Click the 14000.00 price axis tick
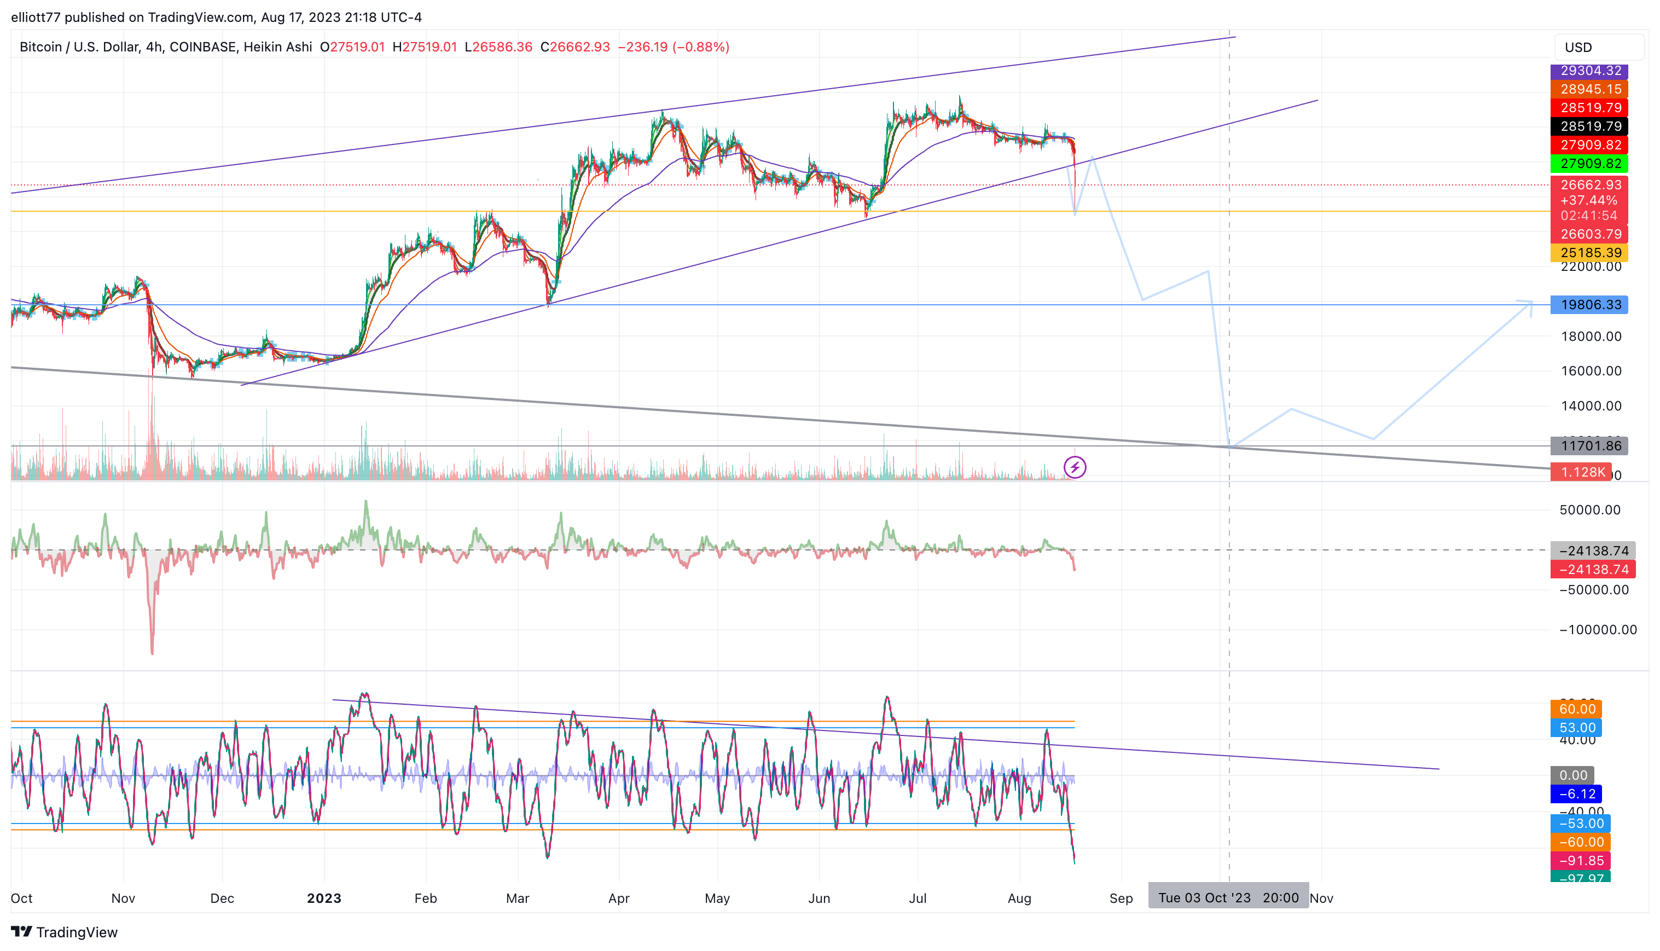The height and width of the screenshot is (951, 1660). coord(1591,405)
